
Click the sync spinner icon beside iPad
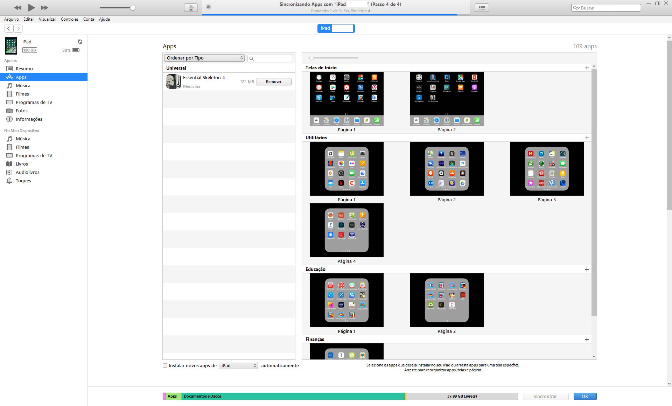point(80,42)
